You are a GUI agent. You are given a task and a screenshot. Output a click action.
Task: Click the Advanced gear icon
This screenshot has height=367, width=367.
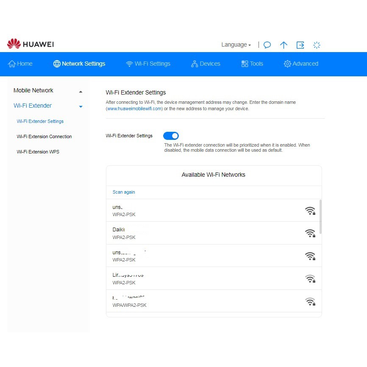pos(287,64)
